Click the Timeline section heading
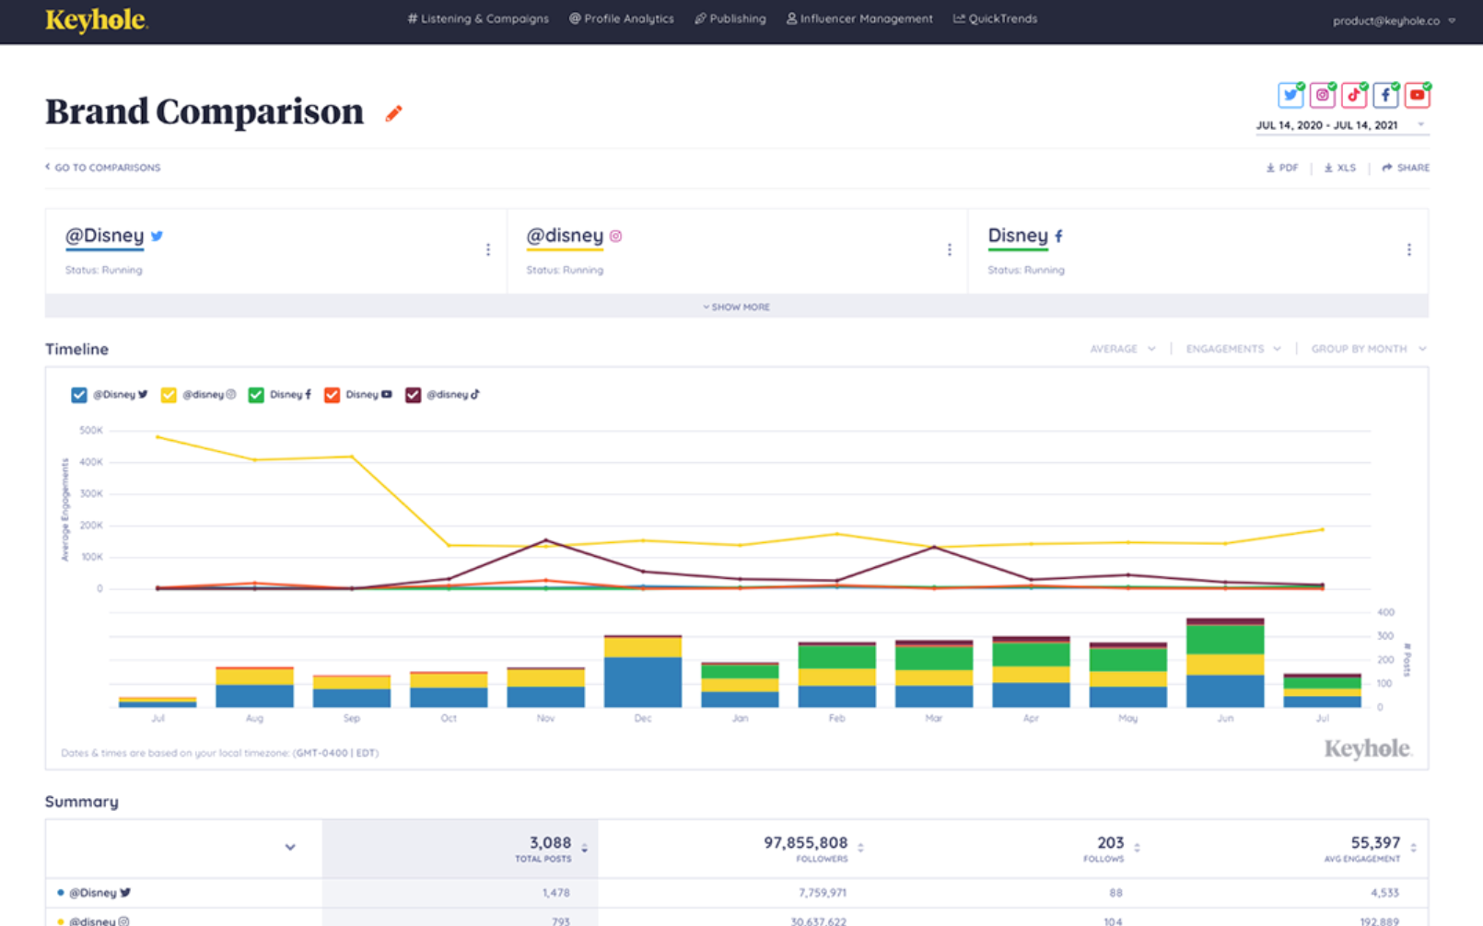 click(76, 349)
